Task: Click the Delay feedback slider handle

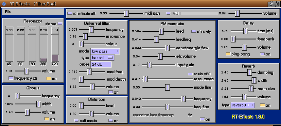Action: click(x=233, y=39)
